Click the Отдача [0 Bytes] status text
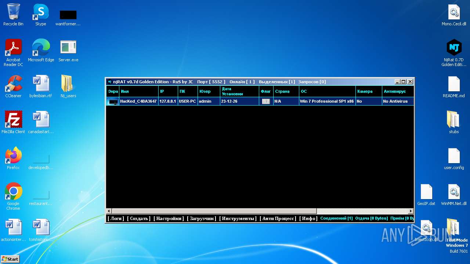 pos(371,218)
